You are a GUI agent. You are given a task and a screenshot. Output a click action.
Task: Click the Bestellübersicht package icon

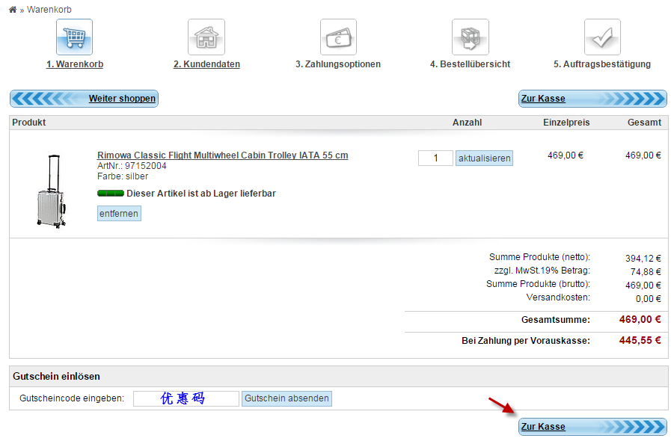pyautogui.click(x=471, y=37)
